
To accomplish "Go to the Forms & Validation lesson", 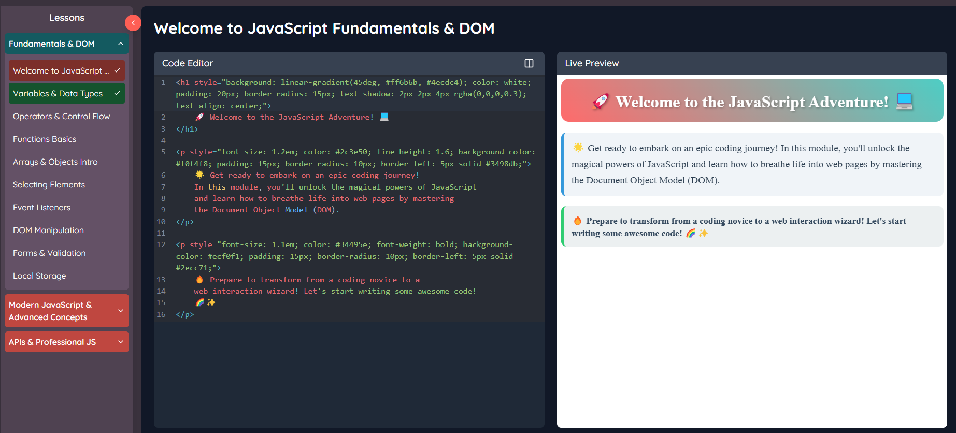I will [67, 253].
